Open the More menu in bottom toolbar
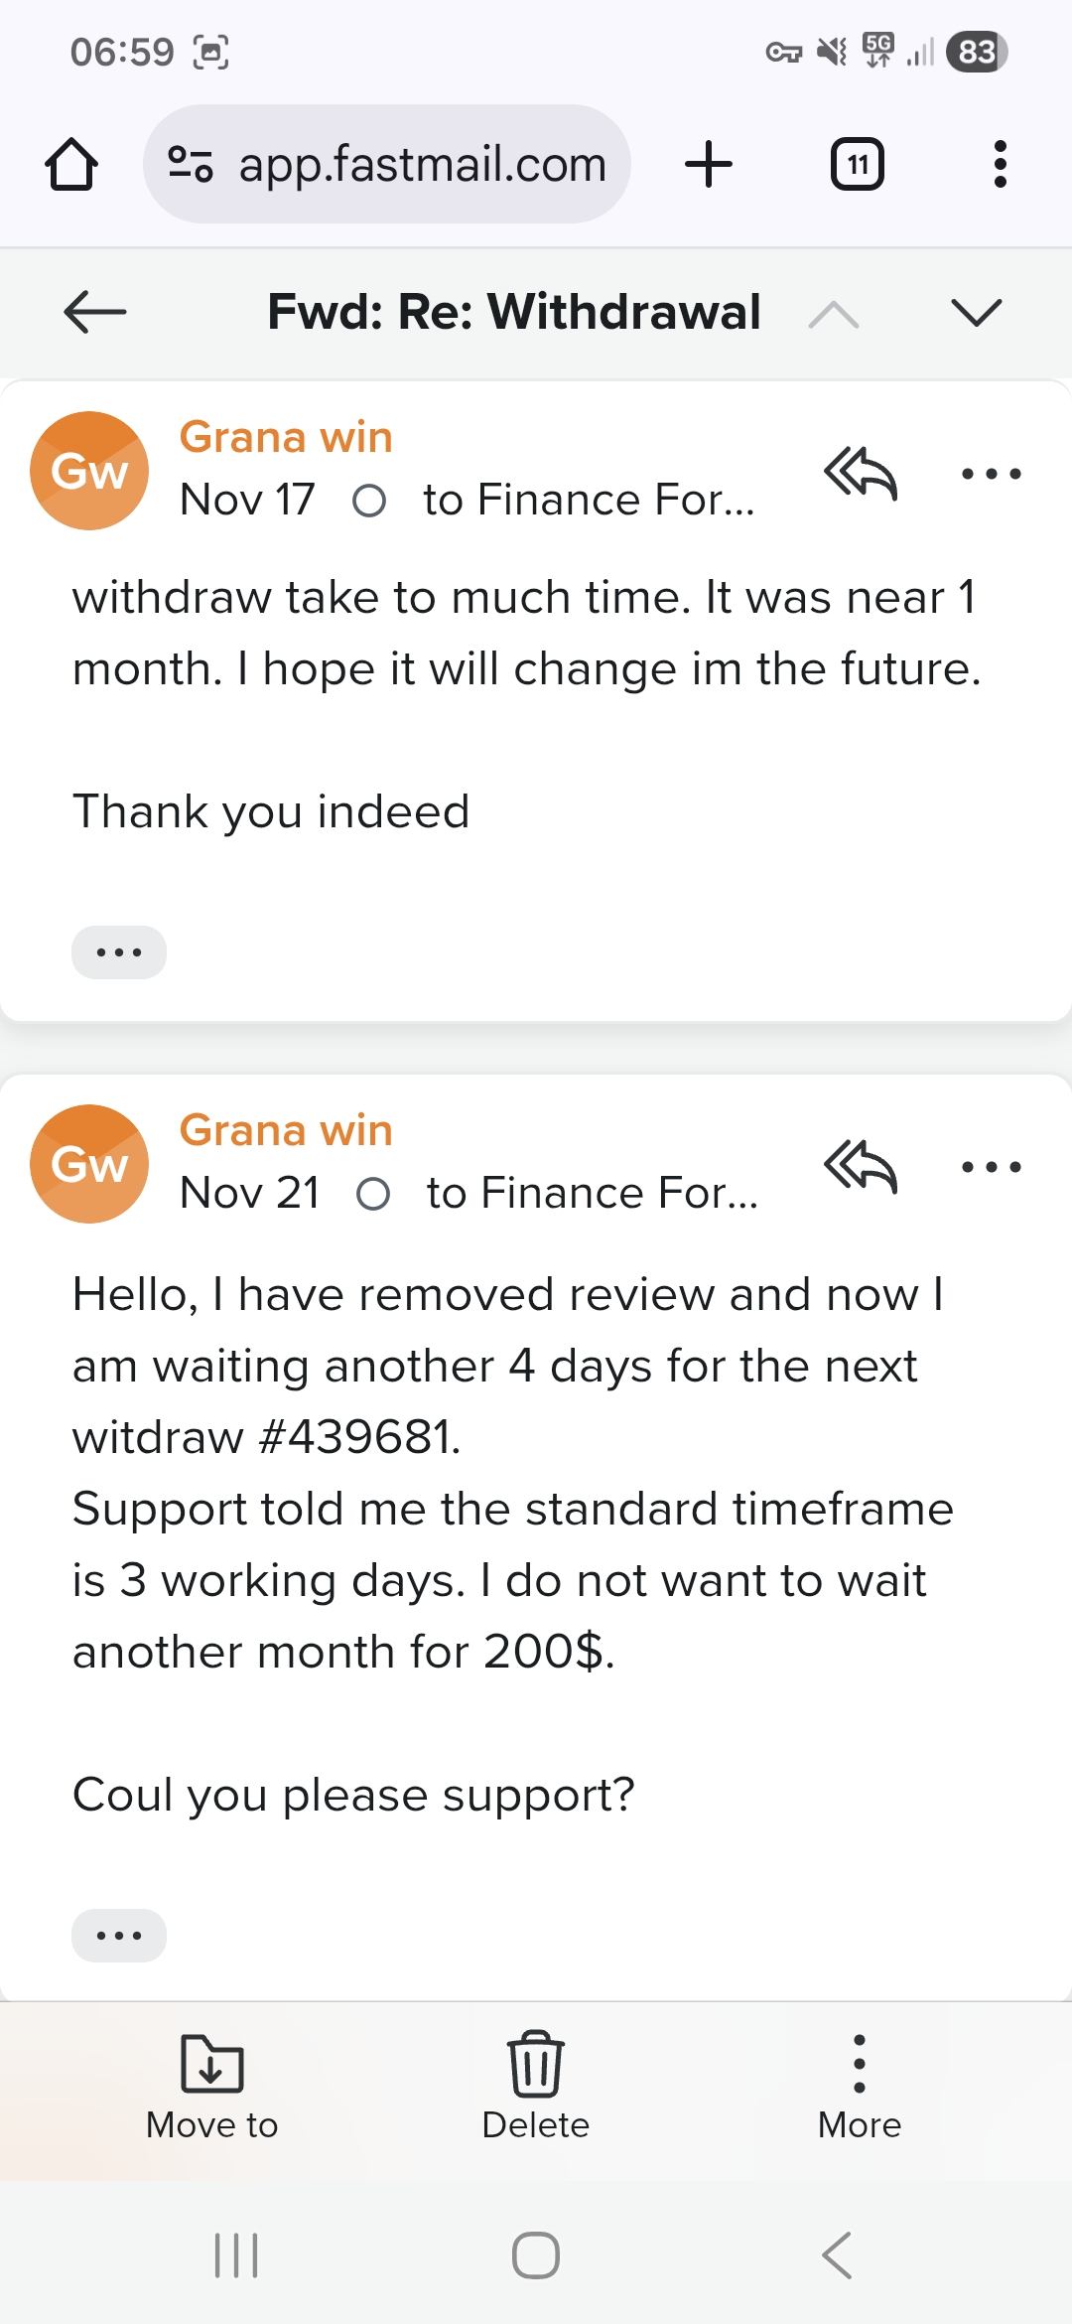The height and width of the screenshot is (2324, 1072). (860, 2087)
